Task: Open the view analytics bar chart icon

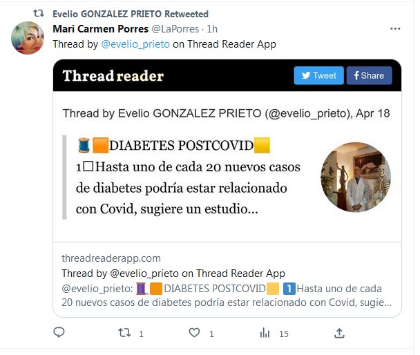Action: [x=265, y=333]
